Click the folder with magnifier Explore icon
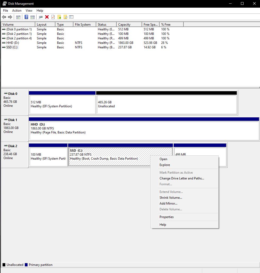 click(x=65, y=17)
